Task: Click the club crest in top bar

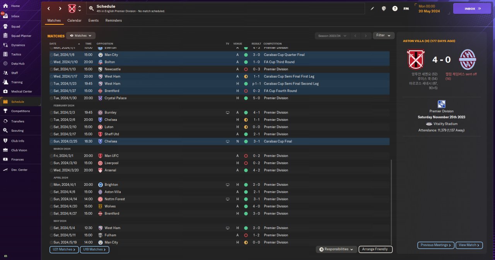Action: click(72, 8)
